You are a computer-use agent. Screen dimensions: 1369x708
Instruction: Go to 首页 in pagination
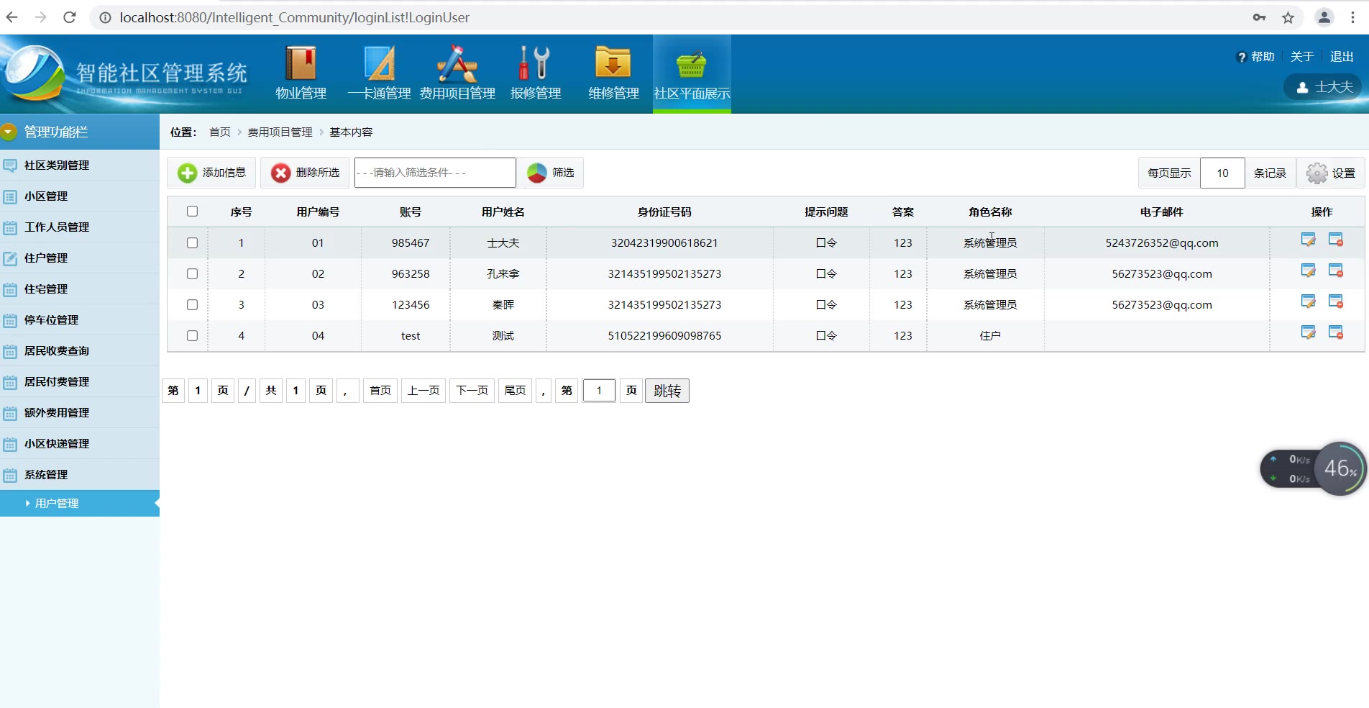(x=380, y=391)
